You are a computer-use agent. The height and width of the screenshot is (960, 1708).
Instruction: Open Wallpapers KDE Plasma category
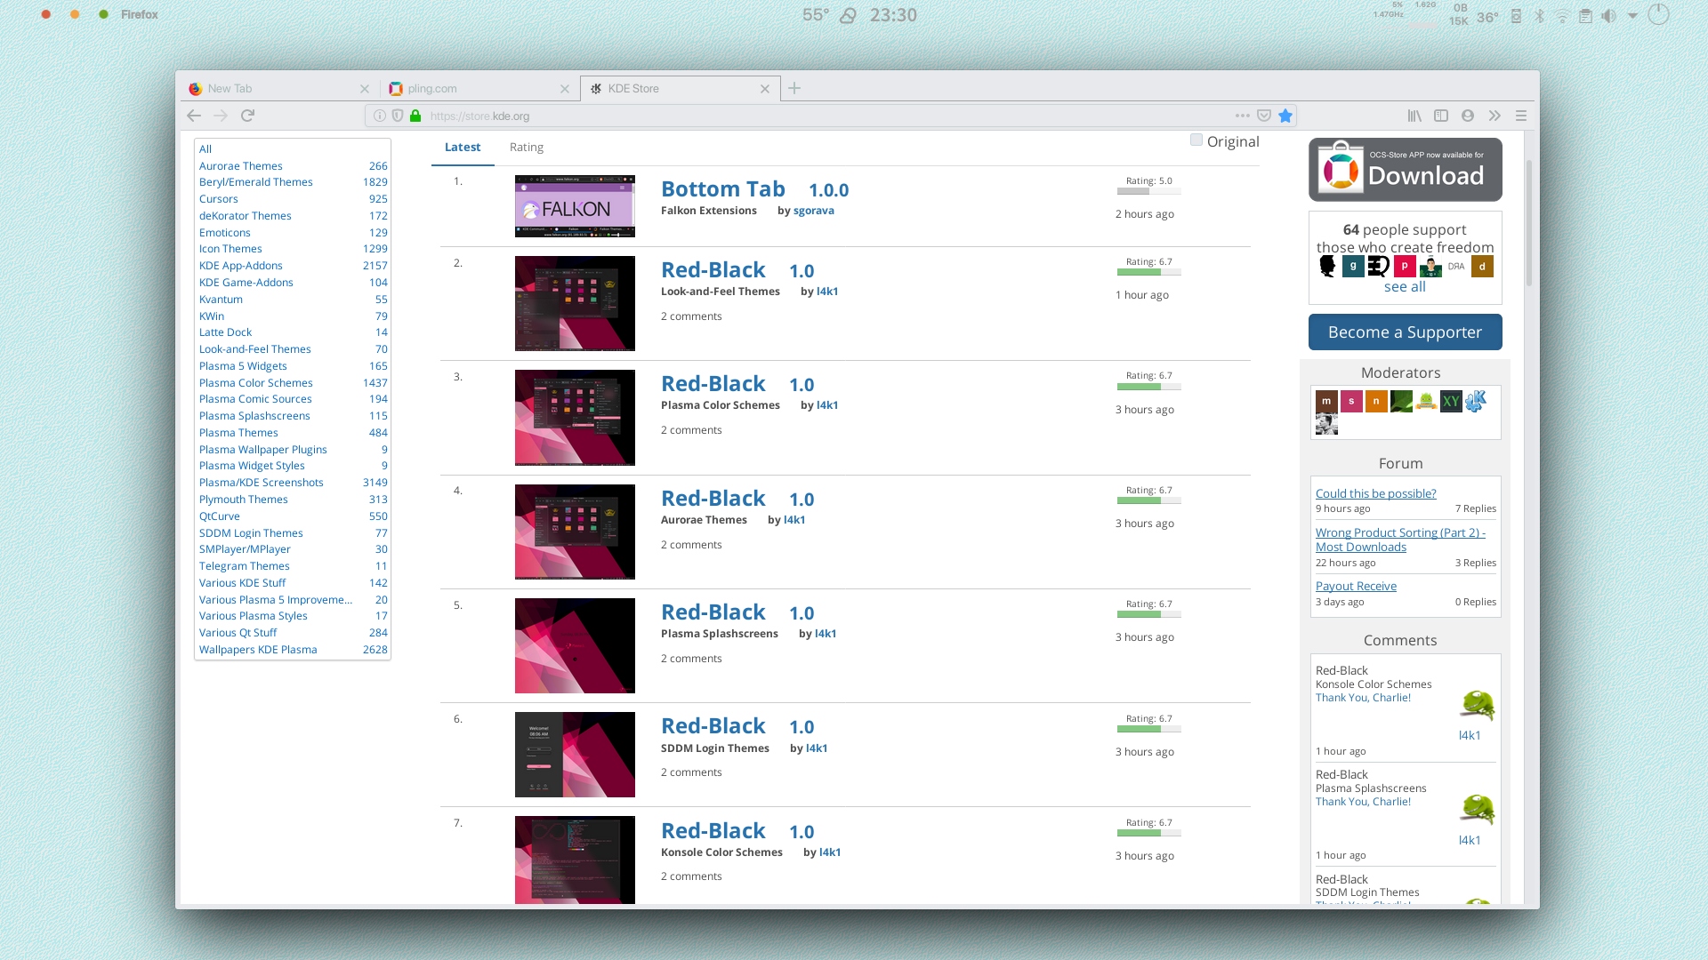pos(258,650)
